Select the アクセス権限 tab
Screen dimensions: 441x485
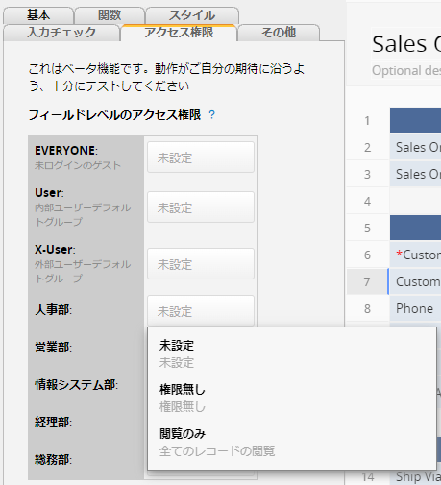click(x=179, y=33)
